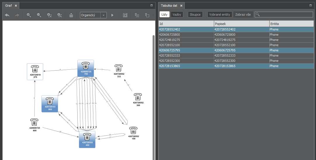The image size is (316, 160).
Task: Click the undo arrow in graph toolbar
Action: pyautogui.click(x=7, y=15)
